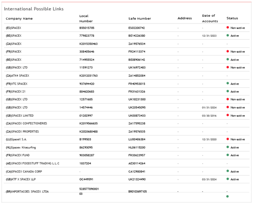The image size is (254, 204).
Task: Select the (ZA)SPACEX PROPERTIES company name
Action: (22, 132)
